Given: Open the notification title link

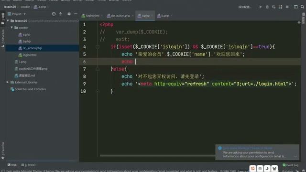Looking at the screenshot, I should pyautogui.click(x=248, y=148).
